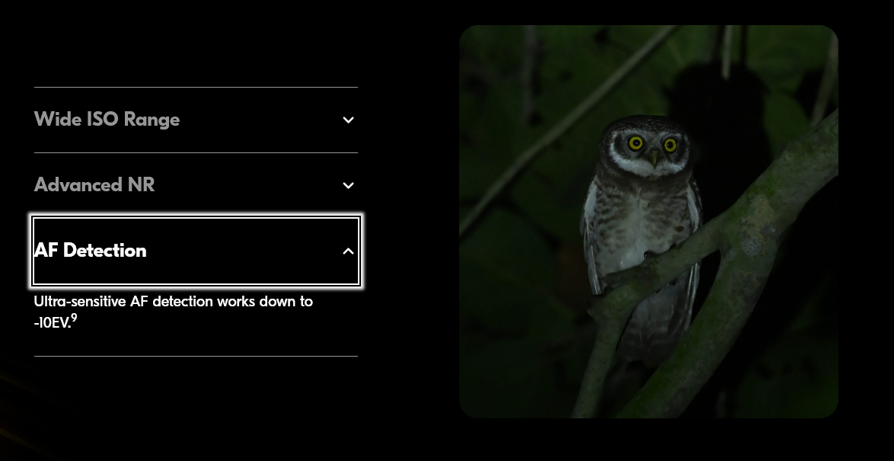Open the Wide ISO Range heading
The image size is (894, 461).
click(107, 120)
